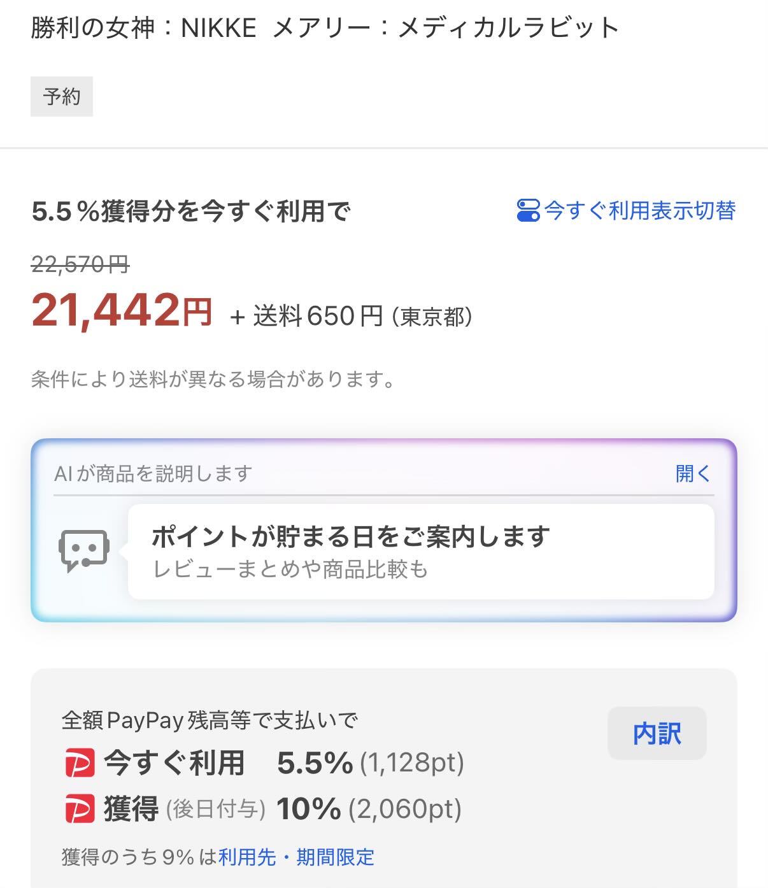Screen dimensions: 768x888
Task: Click the 10% (2,060pt) earned points value
Action: [369, 809]
